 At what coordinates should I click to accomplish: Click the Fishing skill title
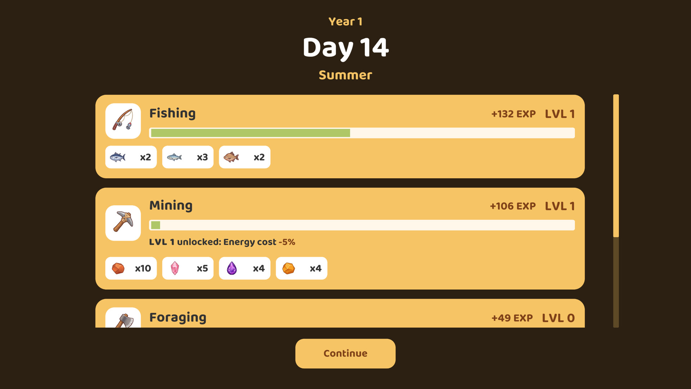point(172,113)
